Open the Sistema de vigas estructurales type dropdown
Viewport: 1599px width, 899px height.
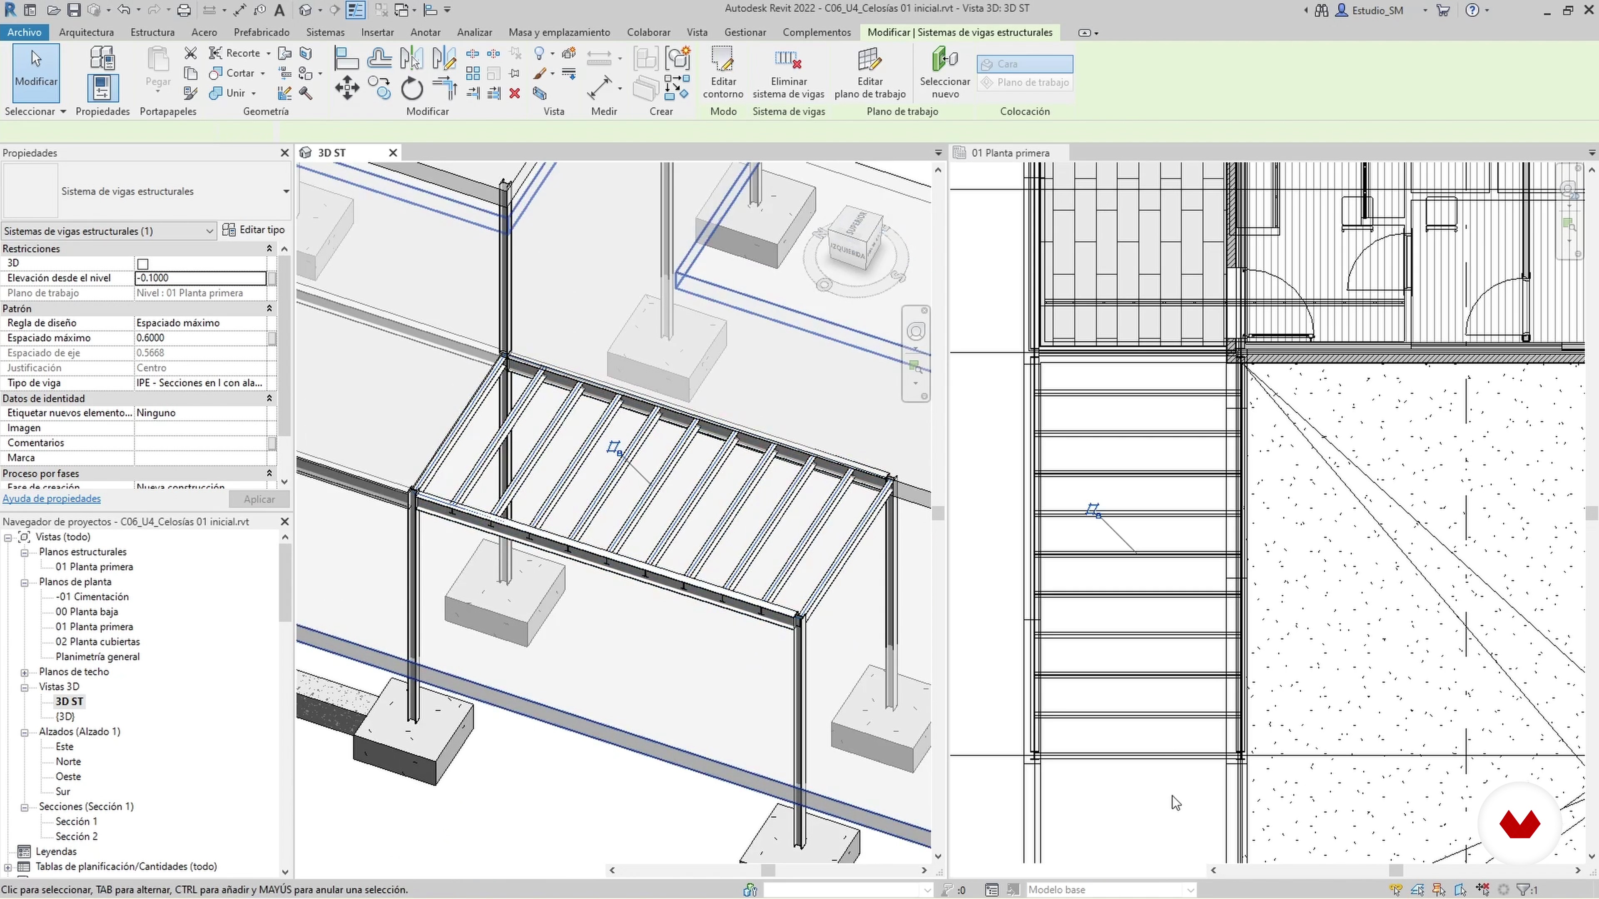click(x=286, y=191)
